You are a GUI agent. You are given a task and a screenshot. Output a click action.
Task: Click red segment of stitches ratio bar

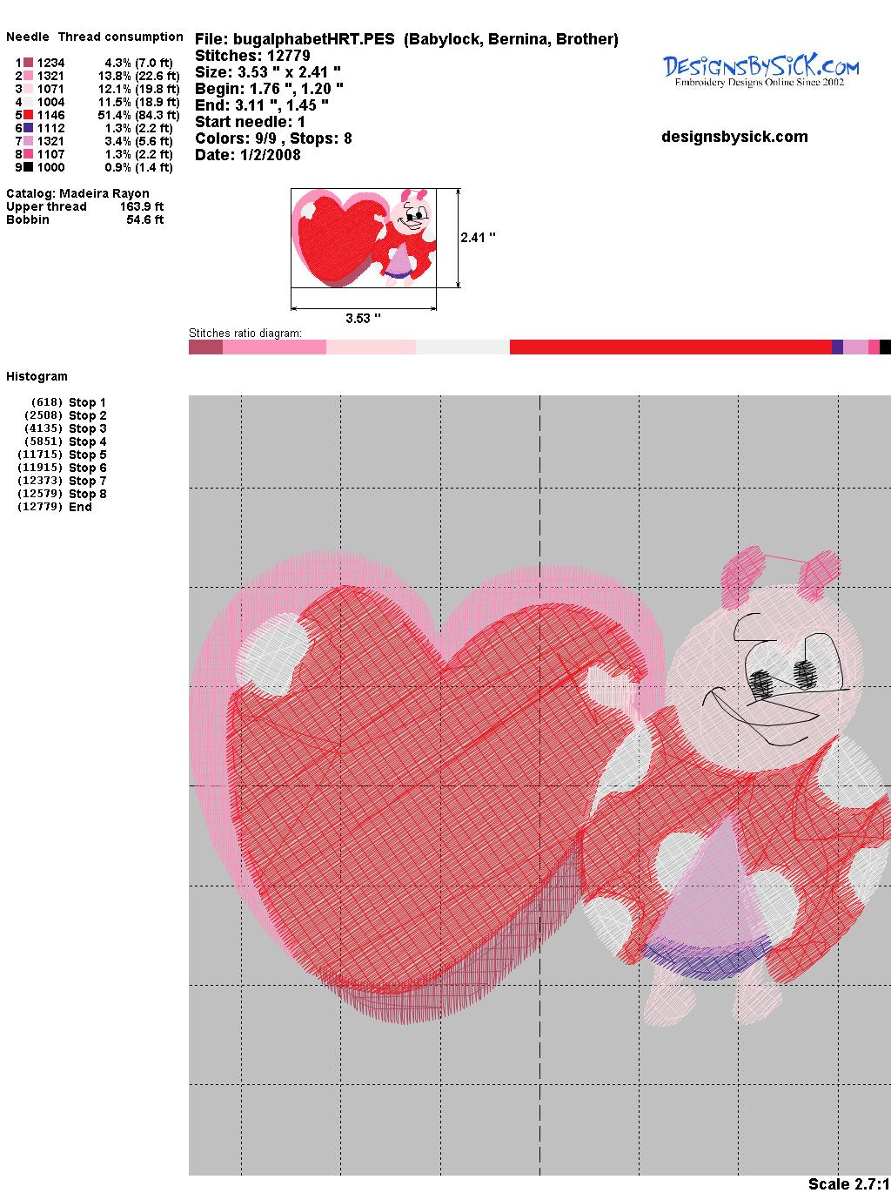pyautogui.click(x=670, y=347)
